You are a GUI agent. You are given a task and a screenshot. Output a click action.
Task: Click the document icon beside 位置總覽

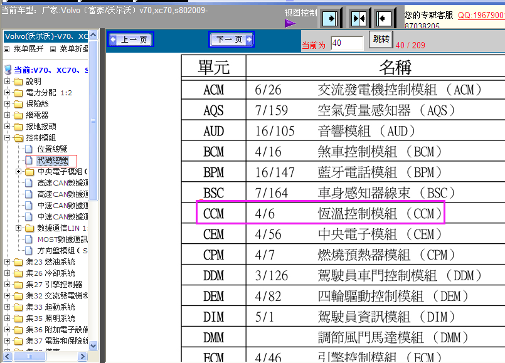[28, 147]
